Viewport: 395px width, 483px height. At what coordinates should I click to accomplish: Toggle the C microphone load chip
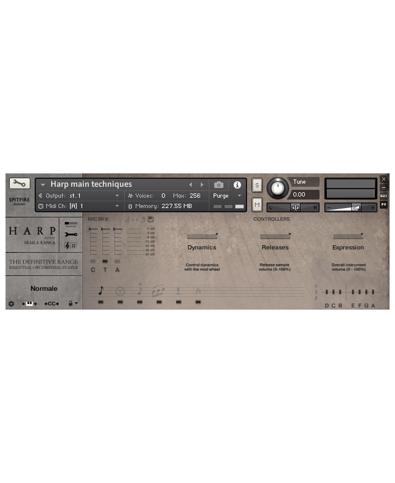93,261
